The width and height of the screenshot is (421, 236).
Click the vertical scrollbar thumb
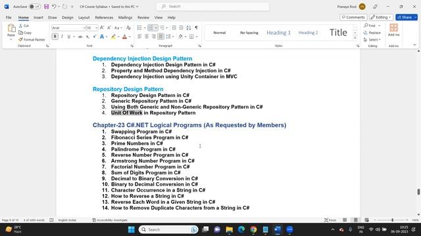[x=418, y=192]
